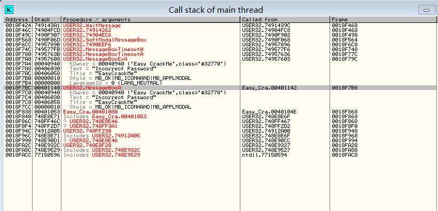438x211 pixels.
Task: Click the Procedure / arguments column header
Action: [151, 20]
